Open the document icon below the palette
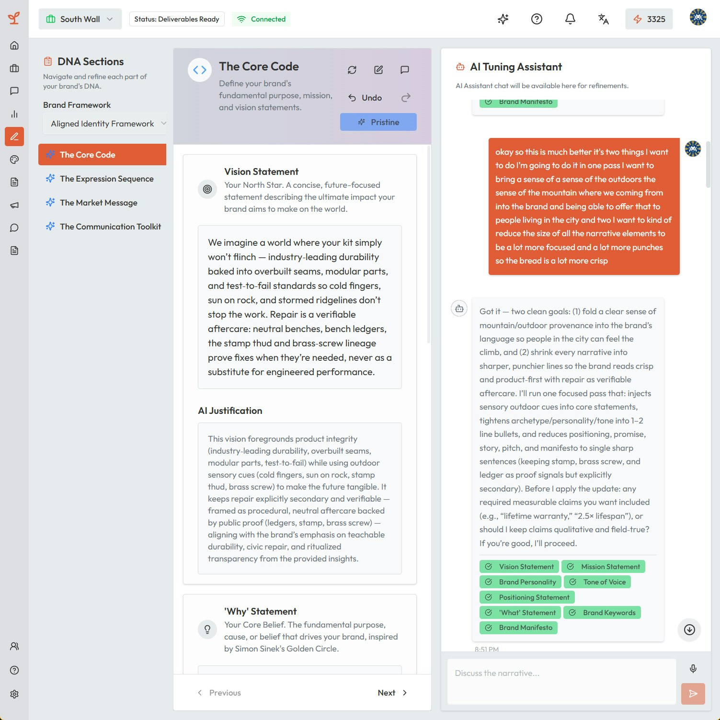This screenshot has height=720, width=720. point(14,182)
